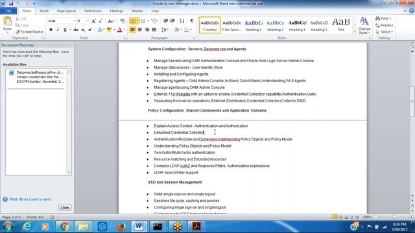Open Internet Explorer from the taskbar

(27, 227)
